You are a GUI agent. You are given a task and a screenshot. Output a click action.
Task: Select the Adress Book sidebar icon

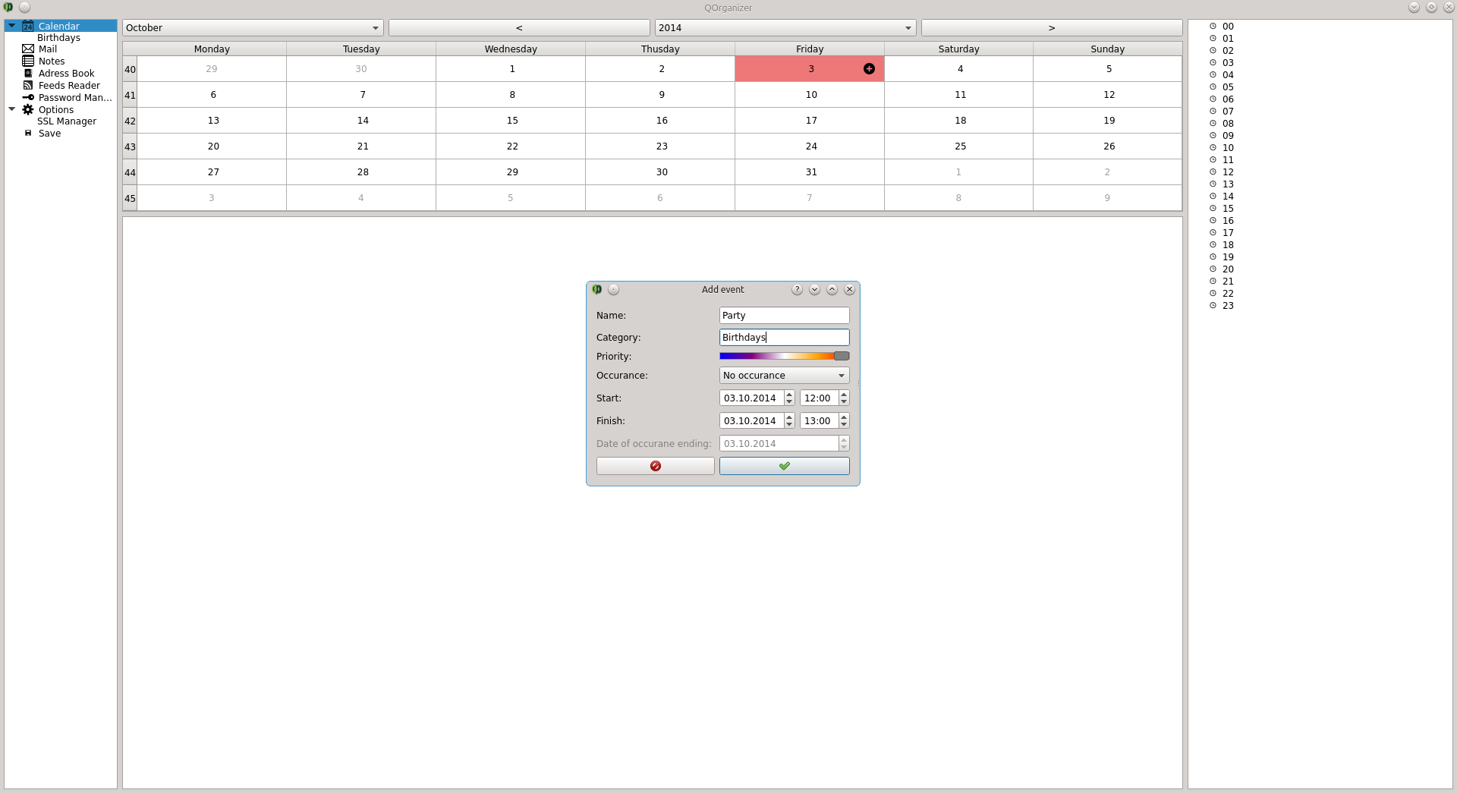[x=28, y=74]
